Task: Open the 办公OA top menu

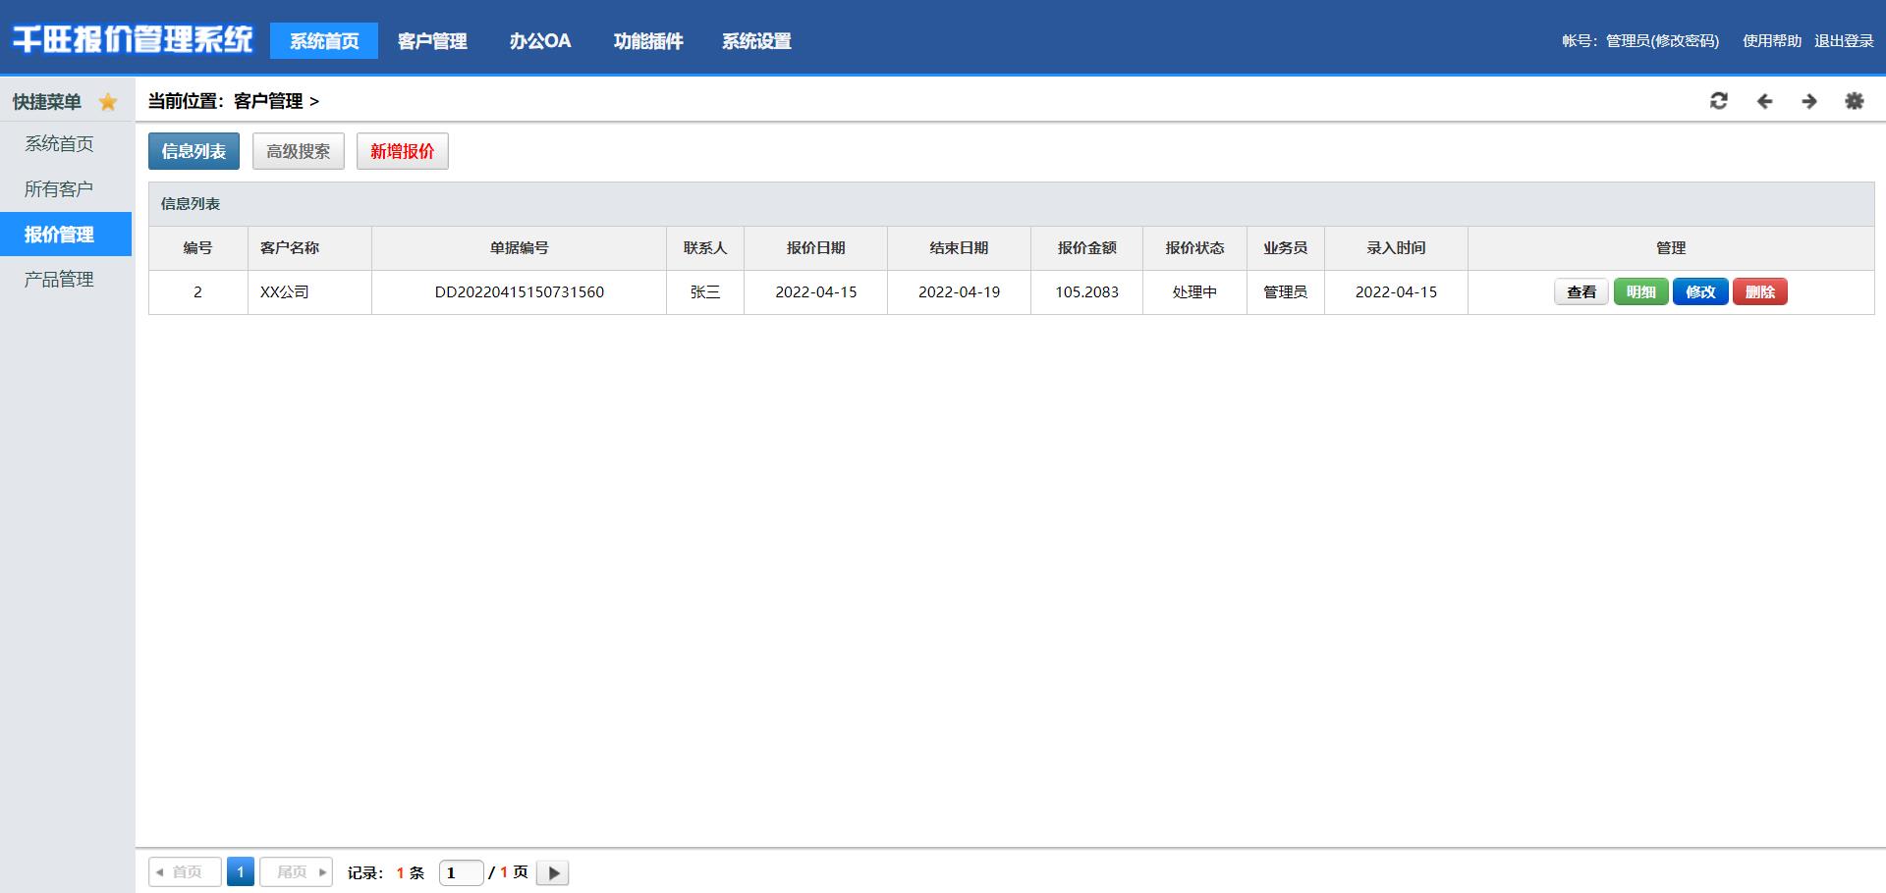Action: tap(540, 41)
